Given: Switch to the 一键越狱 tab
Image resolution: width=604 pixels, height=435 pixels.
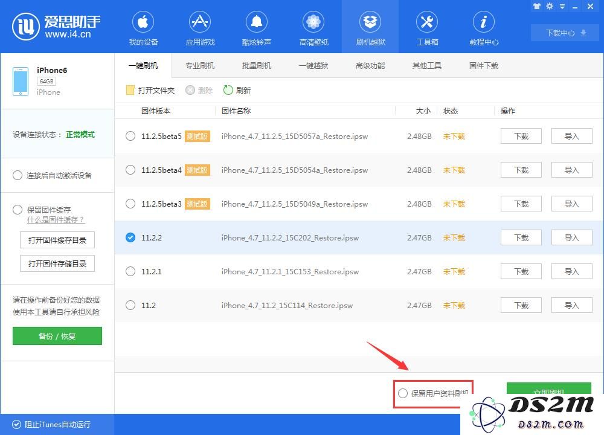Looking at the screenshot, I should tap(313, 66).
